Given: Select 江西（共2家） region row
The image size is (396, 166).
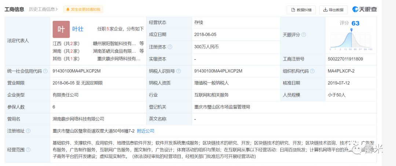Looking at the screenshot, I should [x=66, y=43].
